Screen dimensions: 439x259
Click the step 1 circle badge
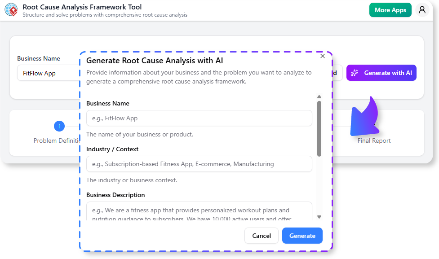click(59, 126)
